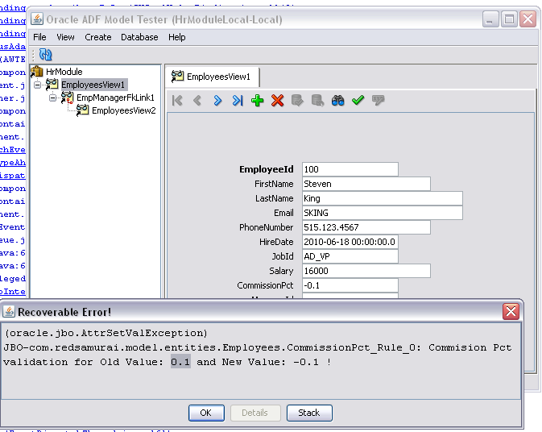This screenshot has width=542, height=432.
Task: Click the EmployeeId bold label
Action: pyautogui.click(x=266, y=169)
